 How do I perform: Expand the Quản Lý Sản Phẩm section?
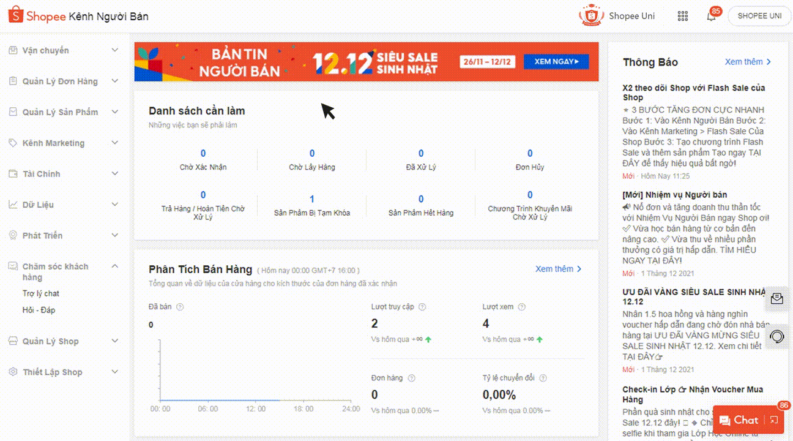pos(115,112)
